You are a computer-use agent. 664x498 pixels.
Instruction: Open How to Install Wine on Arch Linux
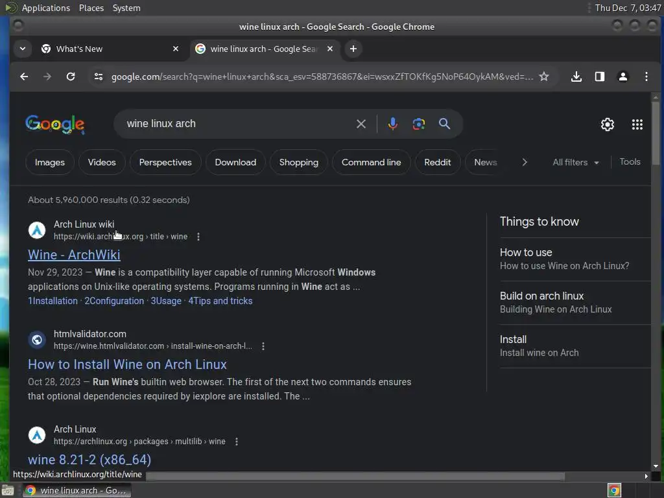[127, 364]
